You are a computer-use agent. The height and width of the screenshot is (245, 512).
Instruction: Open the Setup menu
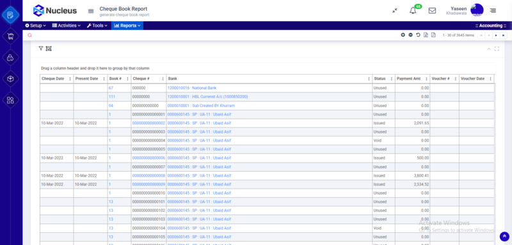click(x=36, y=26)
